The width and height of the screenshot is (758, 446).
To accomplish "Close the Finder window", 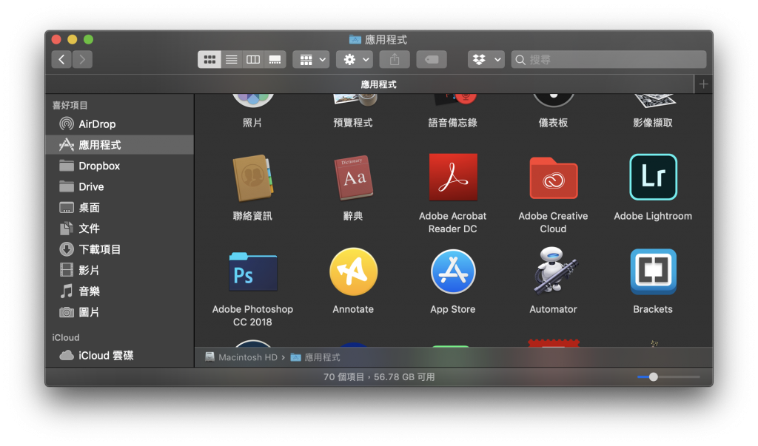I will pyautogui.click(x=56, y=40).
